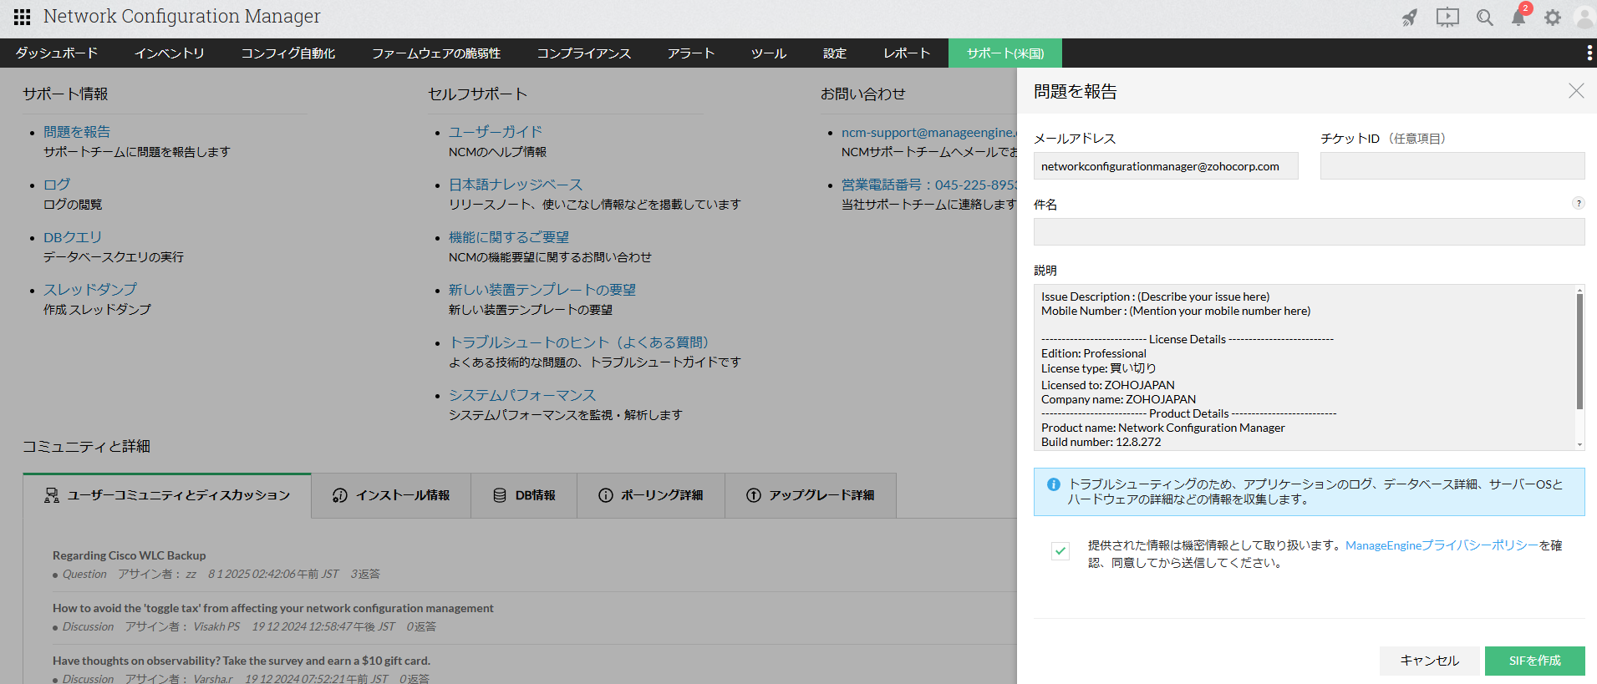Toggle the privacy policy agreement checkbox
The width and height of the screenshot is (1597, 684).
pyautogui.click(x=1060, y=551)
